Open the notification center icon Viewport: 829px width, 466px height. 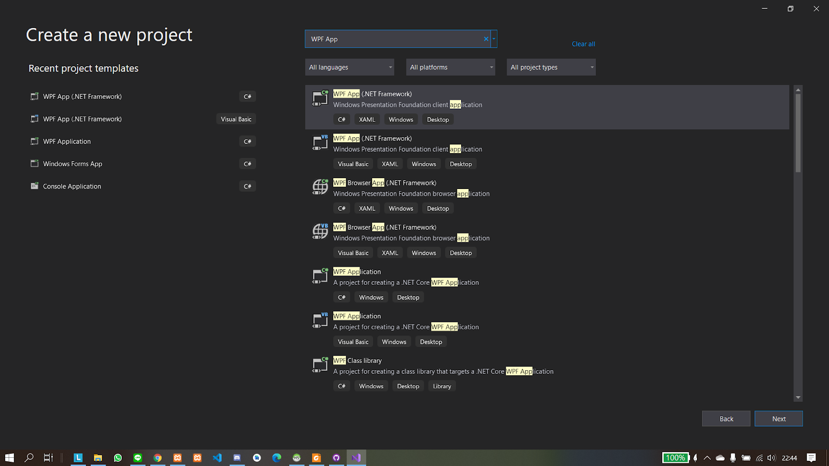(x=811, y=458)
